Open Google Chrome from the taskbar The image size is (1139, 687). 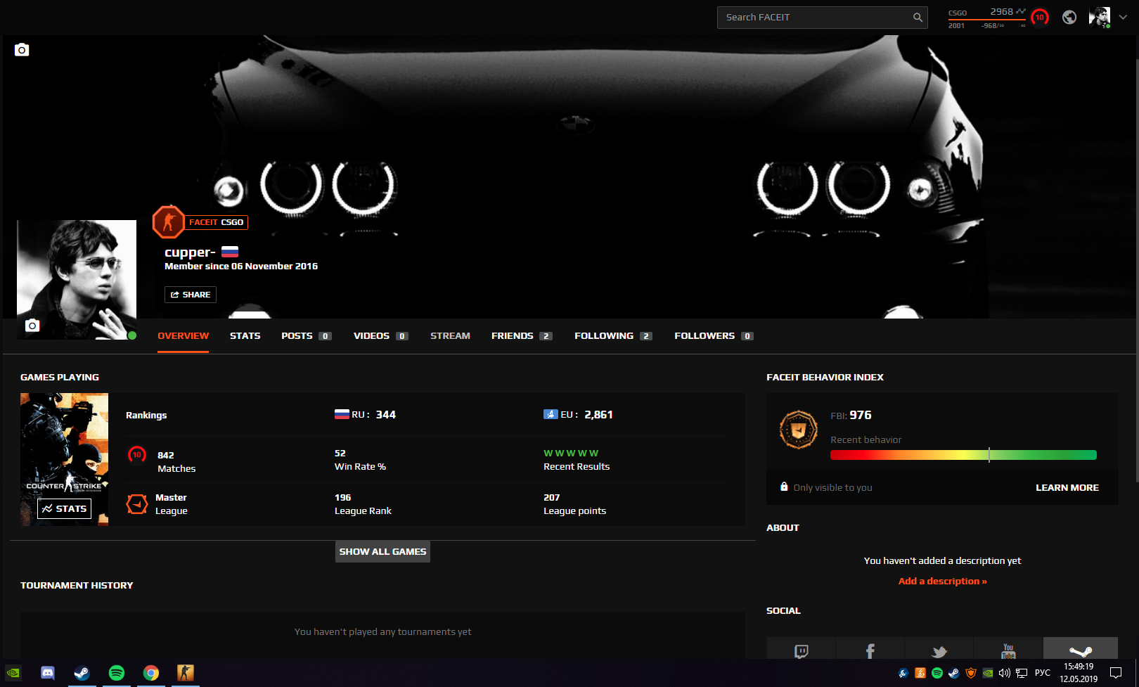point(151,673)
